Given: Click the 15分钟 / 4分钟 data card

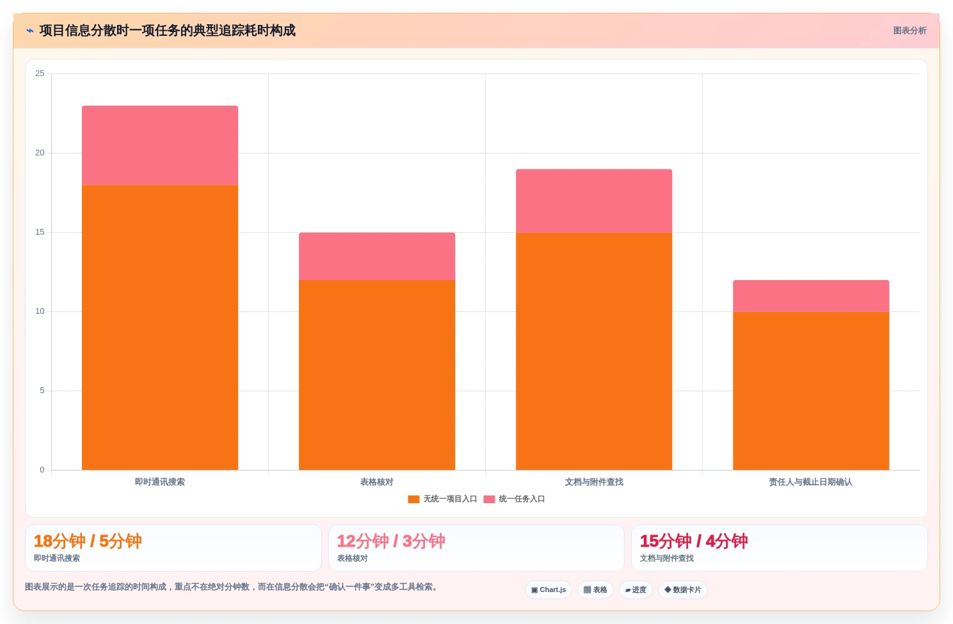Looking at the screenshot, I should coord(779,548).
